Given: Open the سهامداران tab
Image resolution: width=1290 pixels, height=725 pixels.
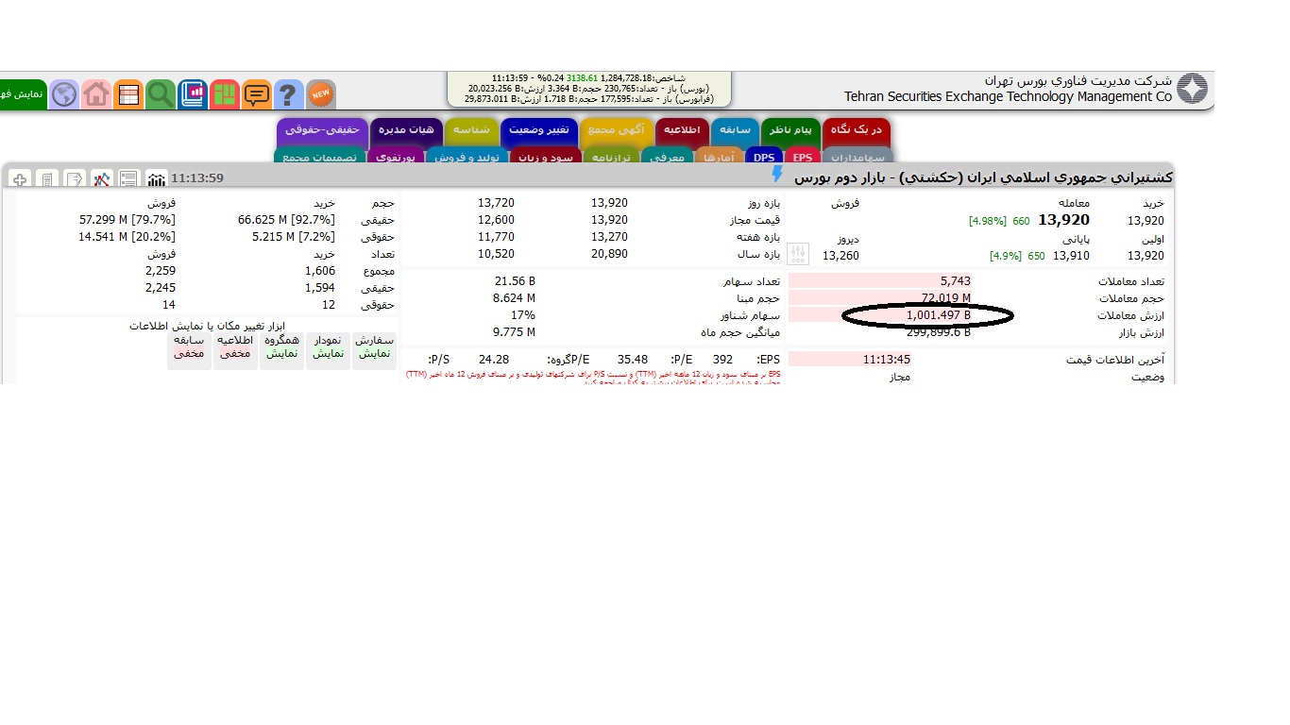Looking at the screenshot, I should tap(857, 156).
